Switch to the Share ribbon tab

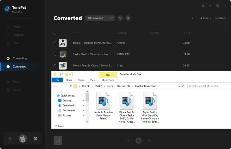(81, 80)
